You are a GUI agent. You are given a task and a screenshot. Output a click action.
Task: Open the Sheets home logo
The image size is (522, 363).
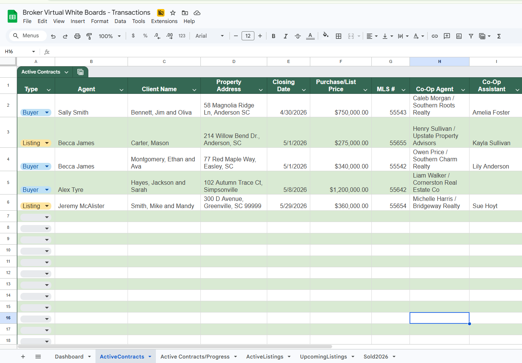[x=12, y=17]
